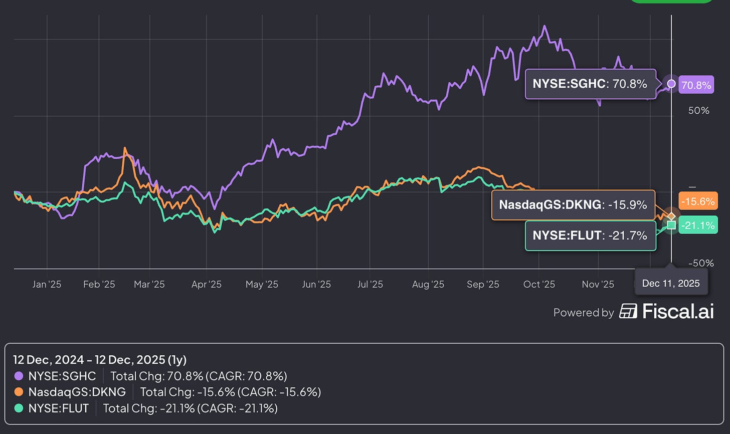Click the Dec 11, 2025 date label
730x434 pixels.
tap(671, 283)
